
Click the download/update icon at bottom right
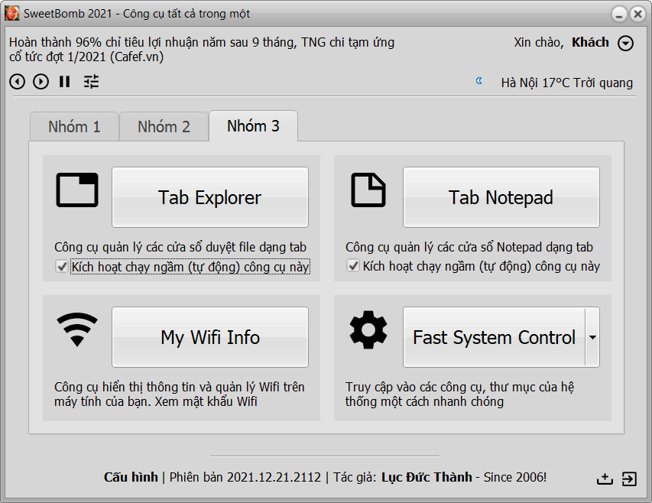[x=605, y=479]
